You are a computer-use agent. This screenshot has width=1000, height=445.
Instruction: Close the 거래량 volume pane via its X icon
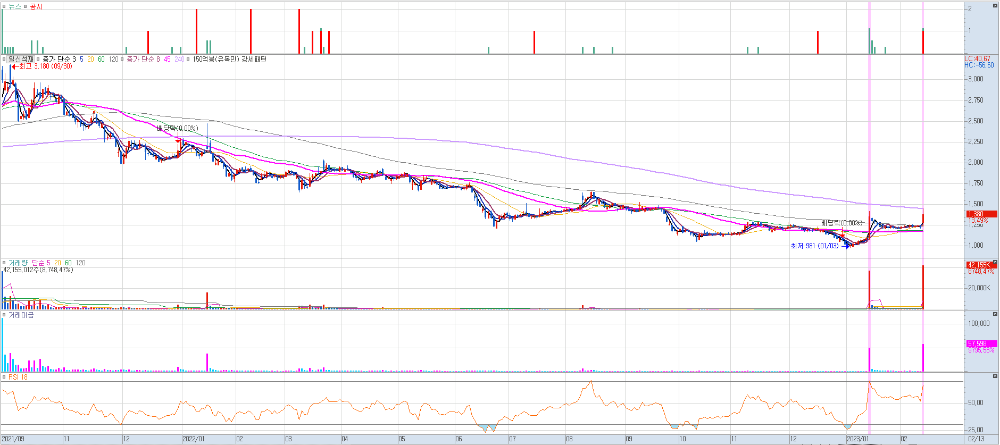(995, 262)
